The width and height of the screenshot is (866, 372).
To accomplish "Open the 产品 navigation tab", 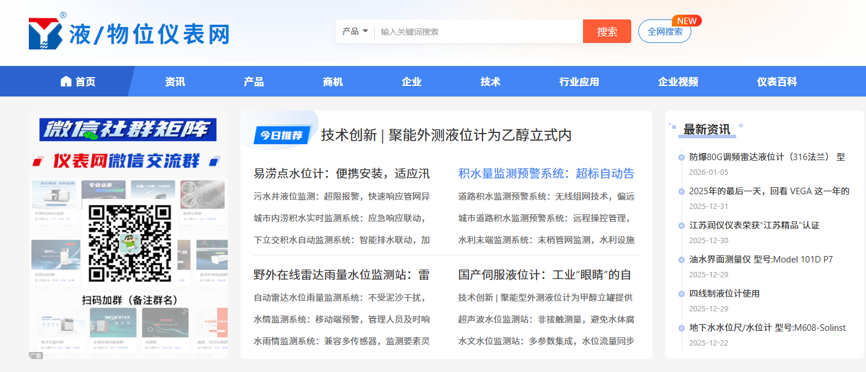I will (254, 82).
